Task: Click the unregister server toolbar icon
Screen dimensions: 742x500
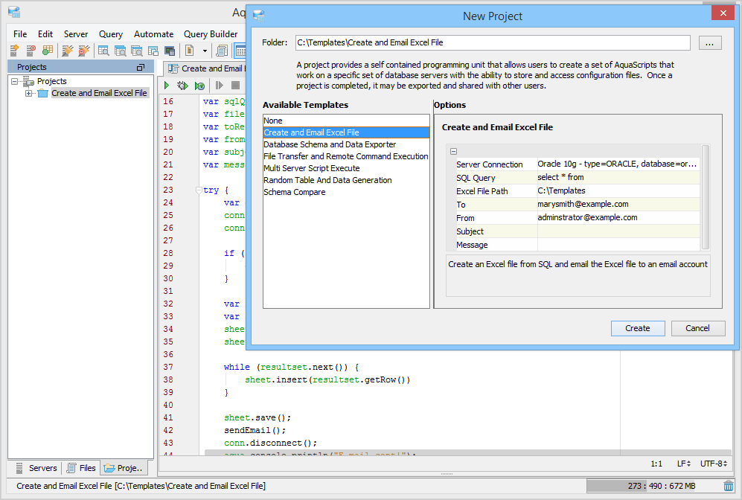Action: (x=31, y=51)
